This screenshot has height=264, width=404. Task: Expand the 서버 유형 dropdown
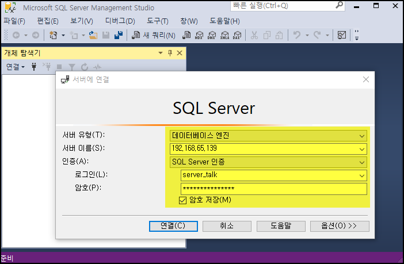[362, 136]
